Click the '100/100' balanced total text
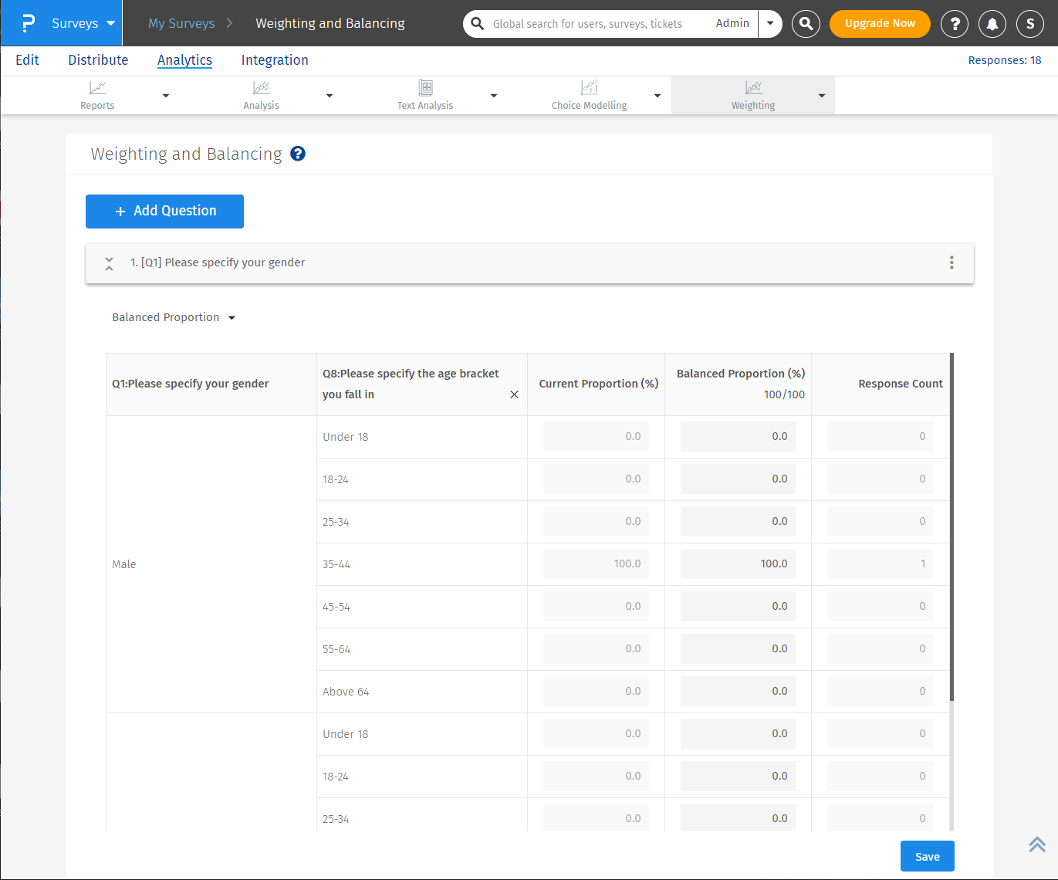Image resolution: width=1058 pixels, height=880 pixels. [x=784, y=394]
